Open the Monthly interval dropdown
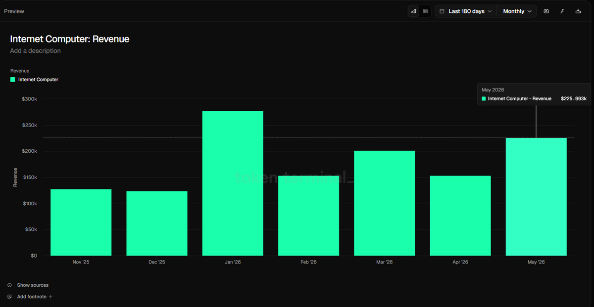This screenshot has height=307, width=594. tap(517, 11)
